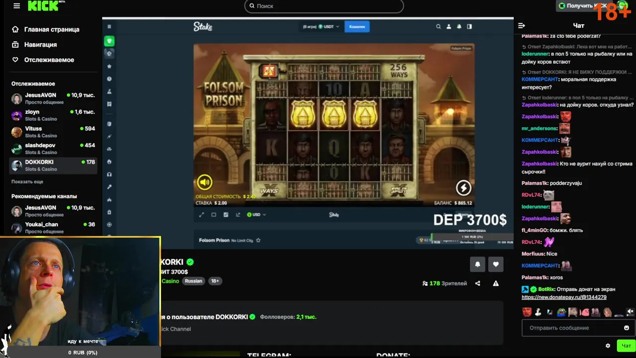The width and height of the screenshot is (636, 358).
Task: Open chat settings gear icon
Action: (x=608, y=346)
